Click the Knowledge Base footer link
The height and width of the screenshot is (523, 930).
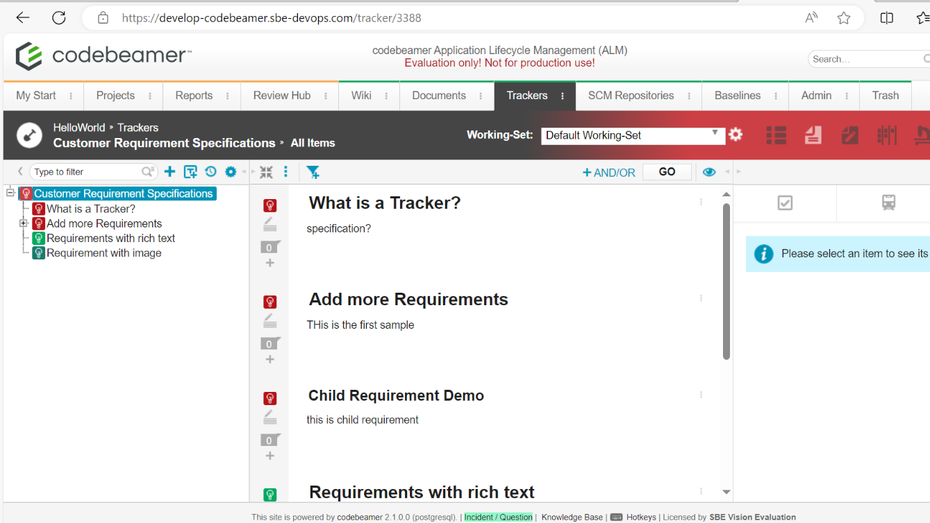pos(572,517)
